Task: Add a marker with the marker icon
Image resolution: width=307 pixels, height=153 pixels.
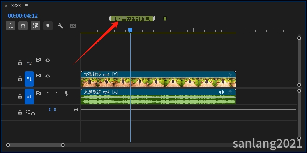Action: tap(48, 26)
